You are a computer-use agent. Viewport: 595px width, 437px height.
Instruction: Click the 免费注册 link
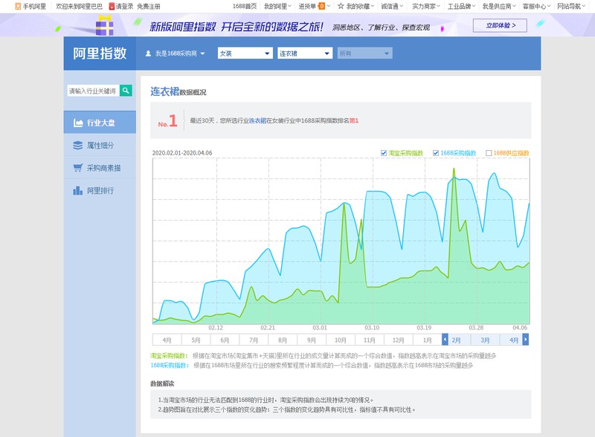coord(149,7)
